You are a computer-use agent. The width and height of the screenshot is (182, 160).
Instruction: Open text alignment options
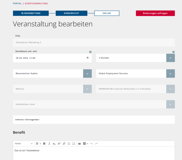(37, 143)
